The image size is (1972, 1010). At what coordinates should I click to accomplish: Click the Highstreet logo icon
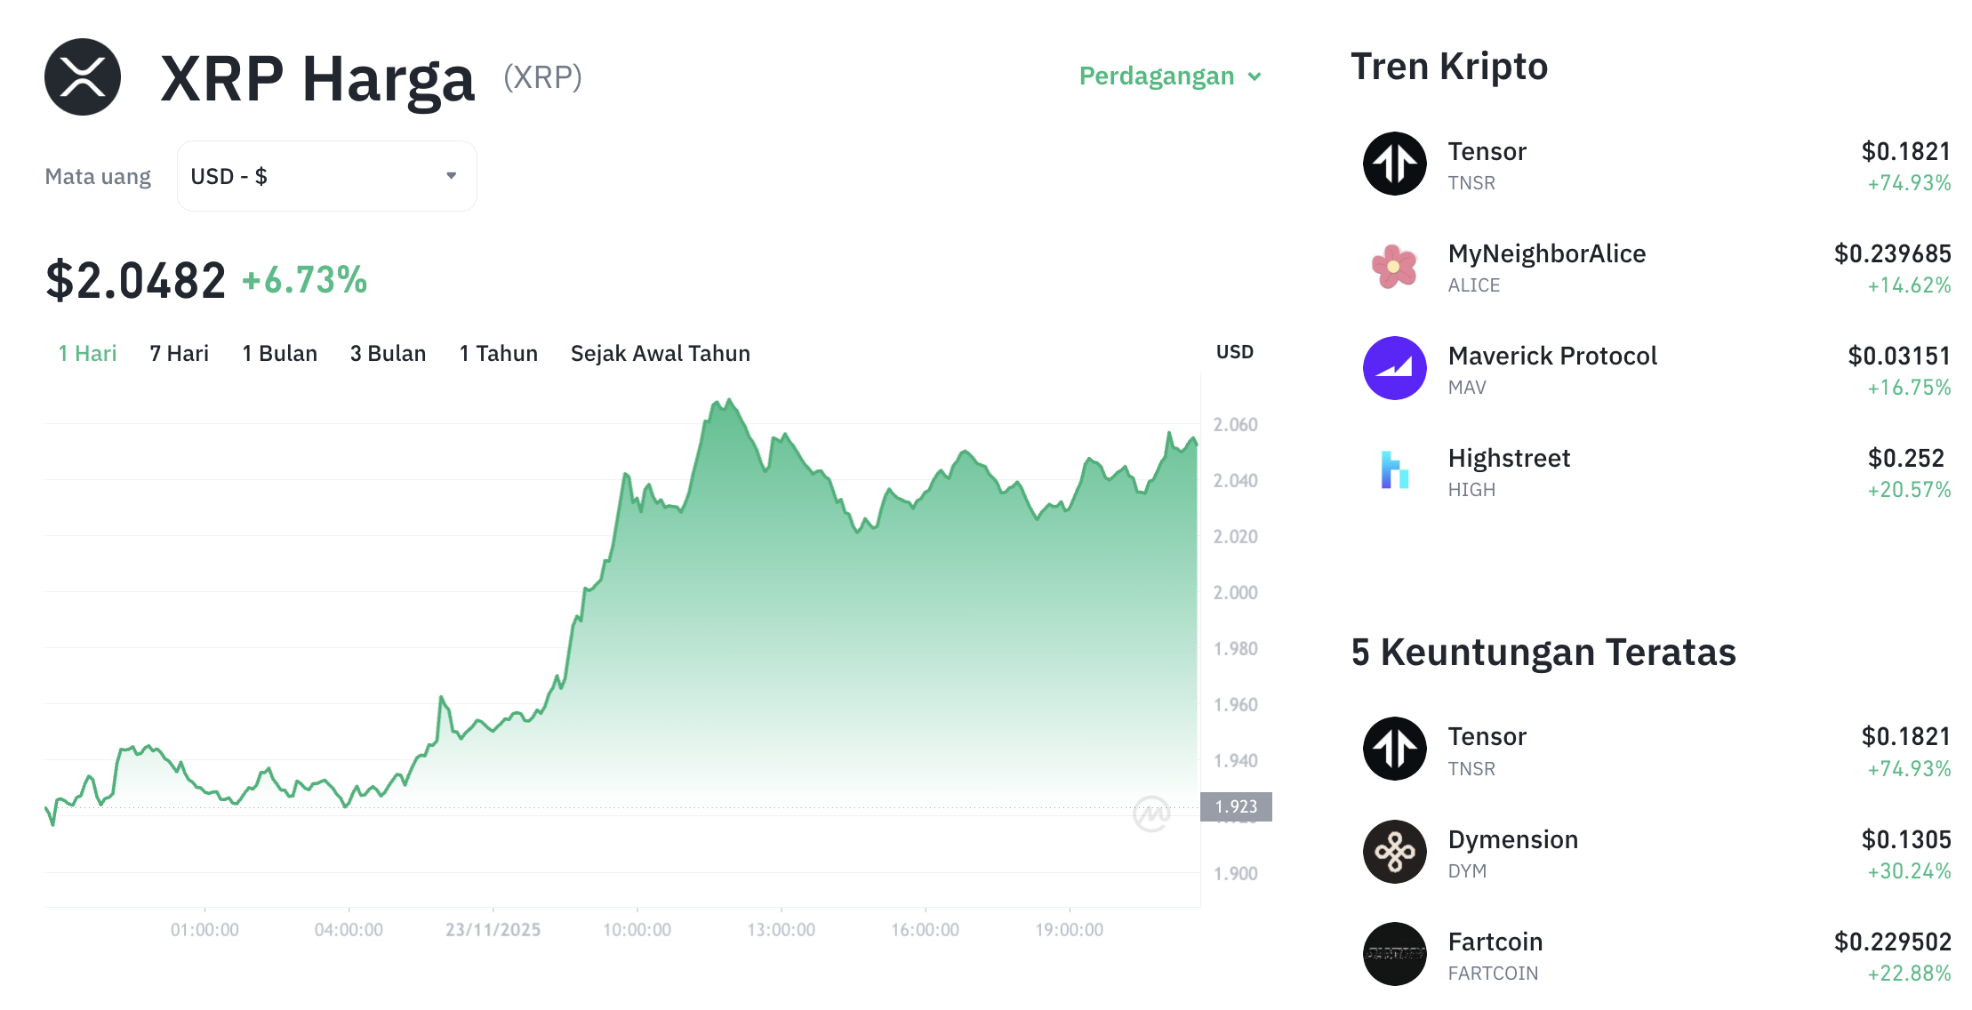pos(1394,470)
